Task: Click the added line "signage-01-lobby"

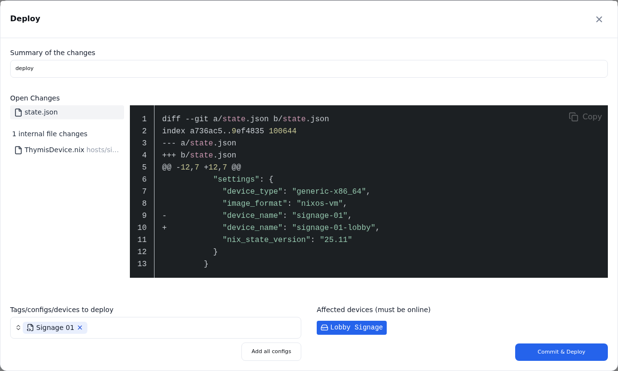Action: [x=271, y=228]
